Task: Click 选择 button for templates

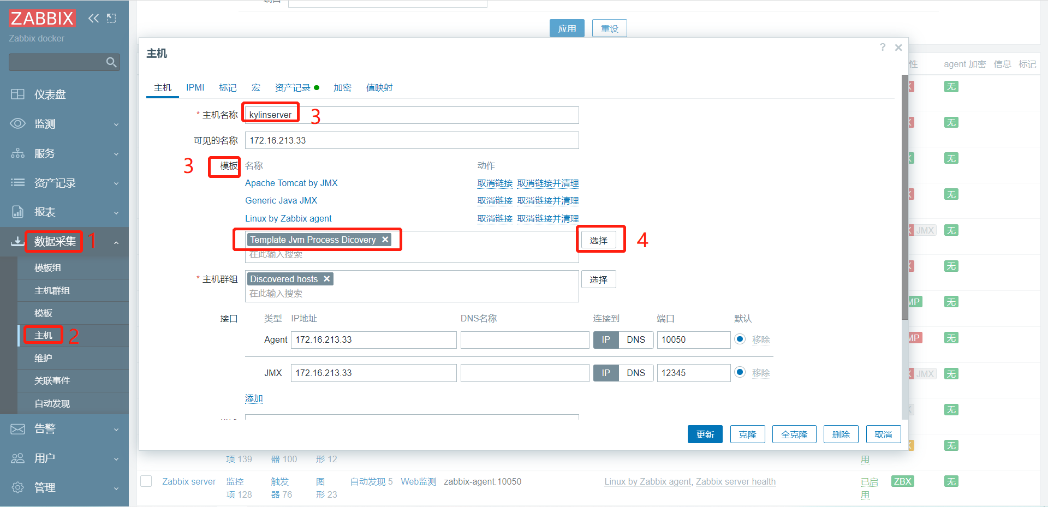Action: pyautogui.click(x=598, y=240)
